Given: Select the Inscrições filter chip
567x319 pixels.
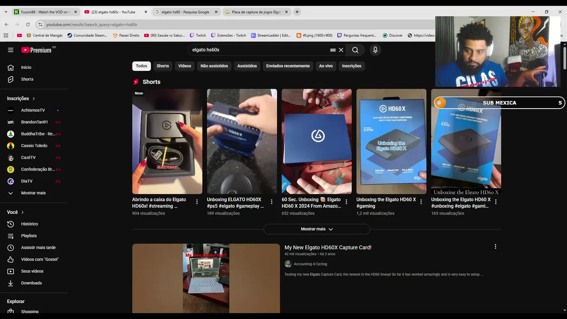Looking at the screenshot, I should pos(352,66).
